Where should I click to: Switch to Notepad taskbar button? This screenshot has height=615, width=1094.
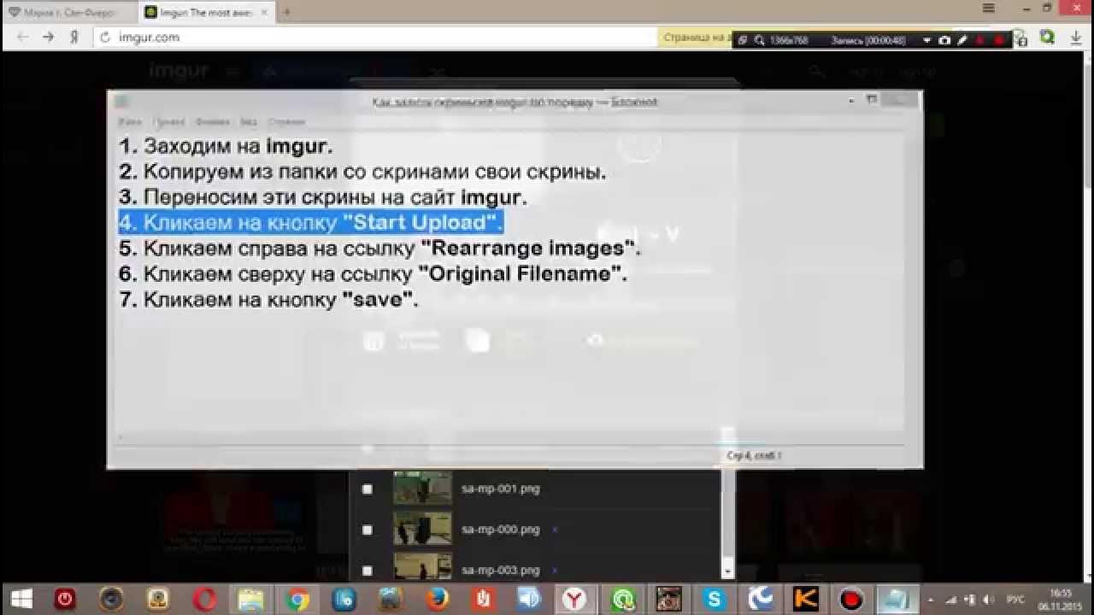coord(897,599)
